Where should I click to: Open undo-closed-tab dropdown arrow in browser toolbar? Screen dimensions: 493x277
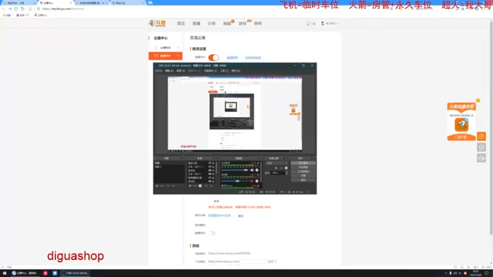[x=25, y=9]
